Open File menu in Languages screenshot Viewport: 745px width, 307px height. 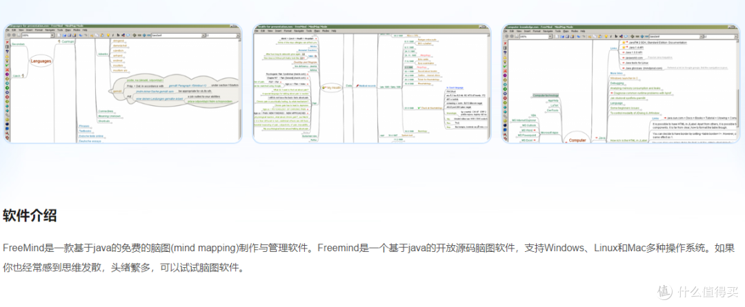tap(7, 30)
